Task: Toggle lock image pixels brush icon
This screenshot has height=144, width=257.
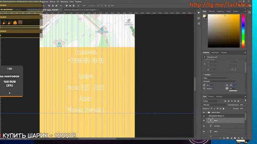Action: tap(214, 108)
